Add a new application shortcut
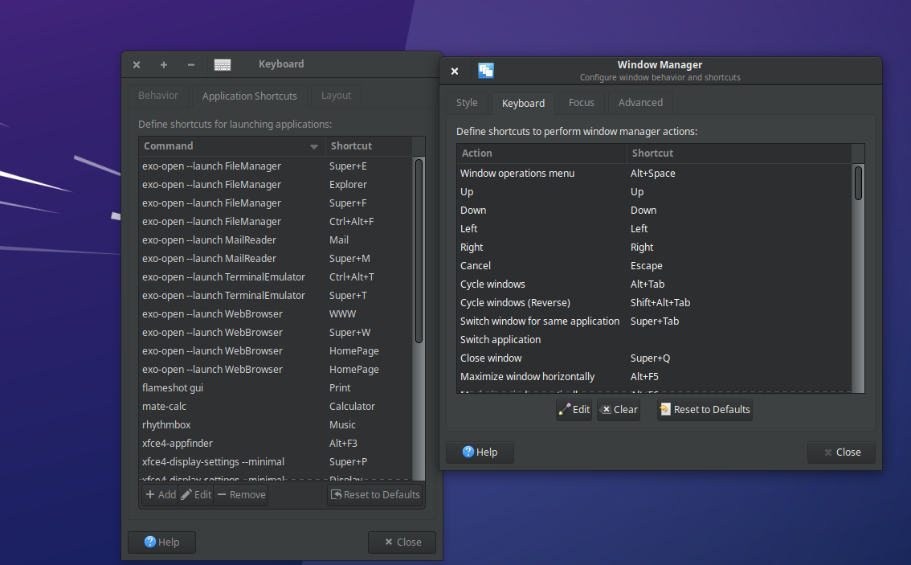This screenshot has height=565, width=911. click(161, 495)
